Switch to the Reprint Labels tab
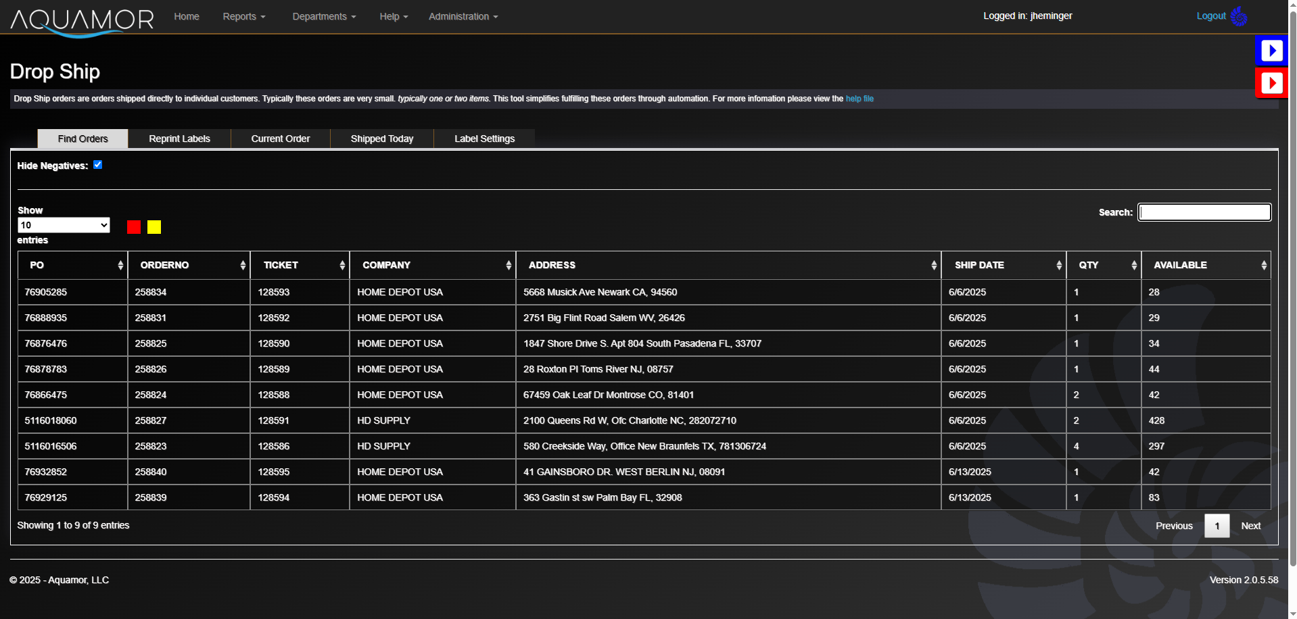Viewport: 1297px width, 619px height. click(179, 139)
